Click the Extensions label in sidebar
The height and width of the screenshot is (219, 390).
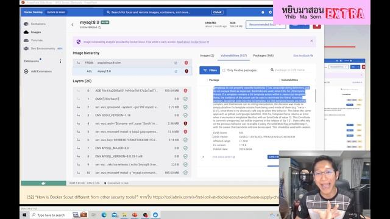coord(32,61)
